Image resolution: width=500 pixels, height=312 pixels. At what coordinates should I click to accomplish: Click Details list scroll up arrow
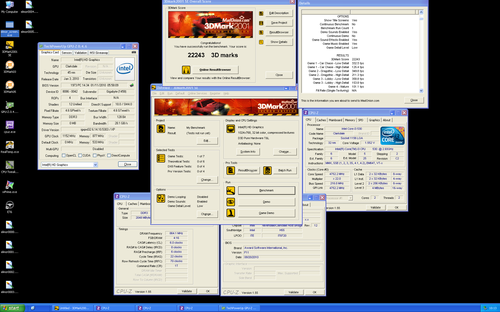click(x=421, y=12)
